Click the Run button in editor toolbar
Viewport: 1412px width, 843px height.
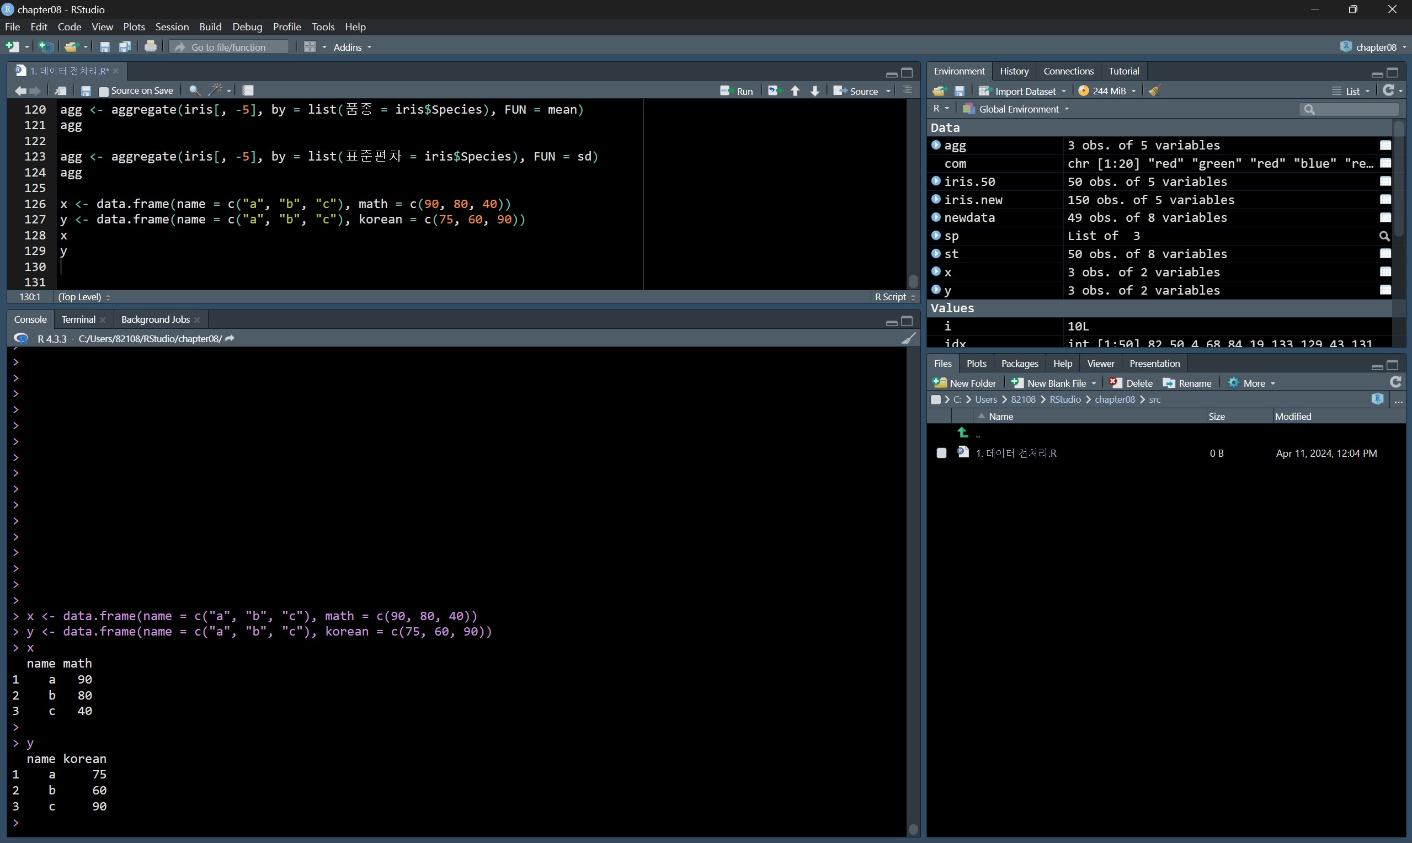point(737,91)
